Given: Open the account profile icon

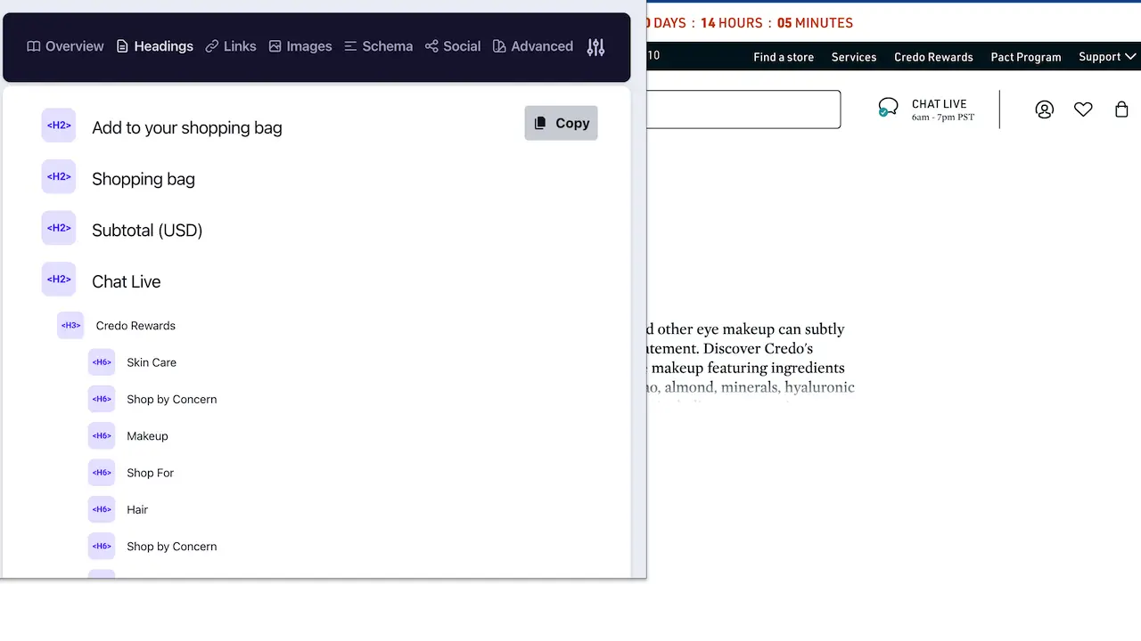Looking at the screenshot, I should 1044,109.
